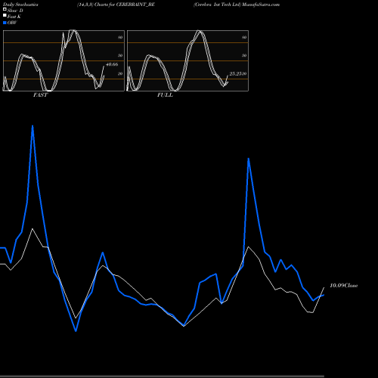Click the 80 axis label in FULL chart
Viewport: 378px width, 378px height.
(x=244, y=37)
